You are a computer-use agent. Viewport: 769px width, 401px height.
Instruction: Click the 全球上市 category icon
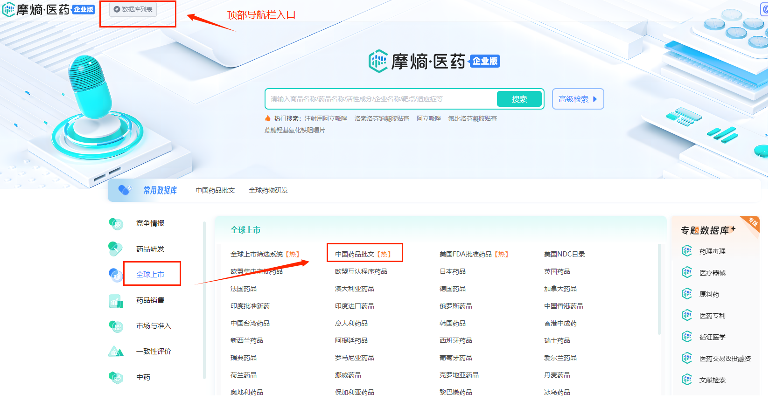pos(116,275)
